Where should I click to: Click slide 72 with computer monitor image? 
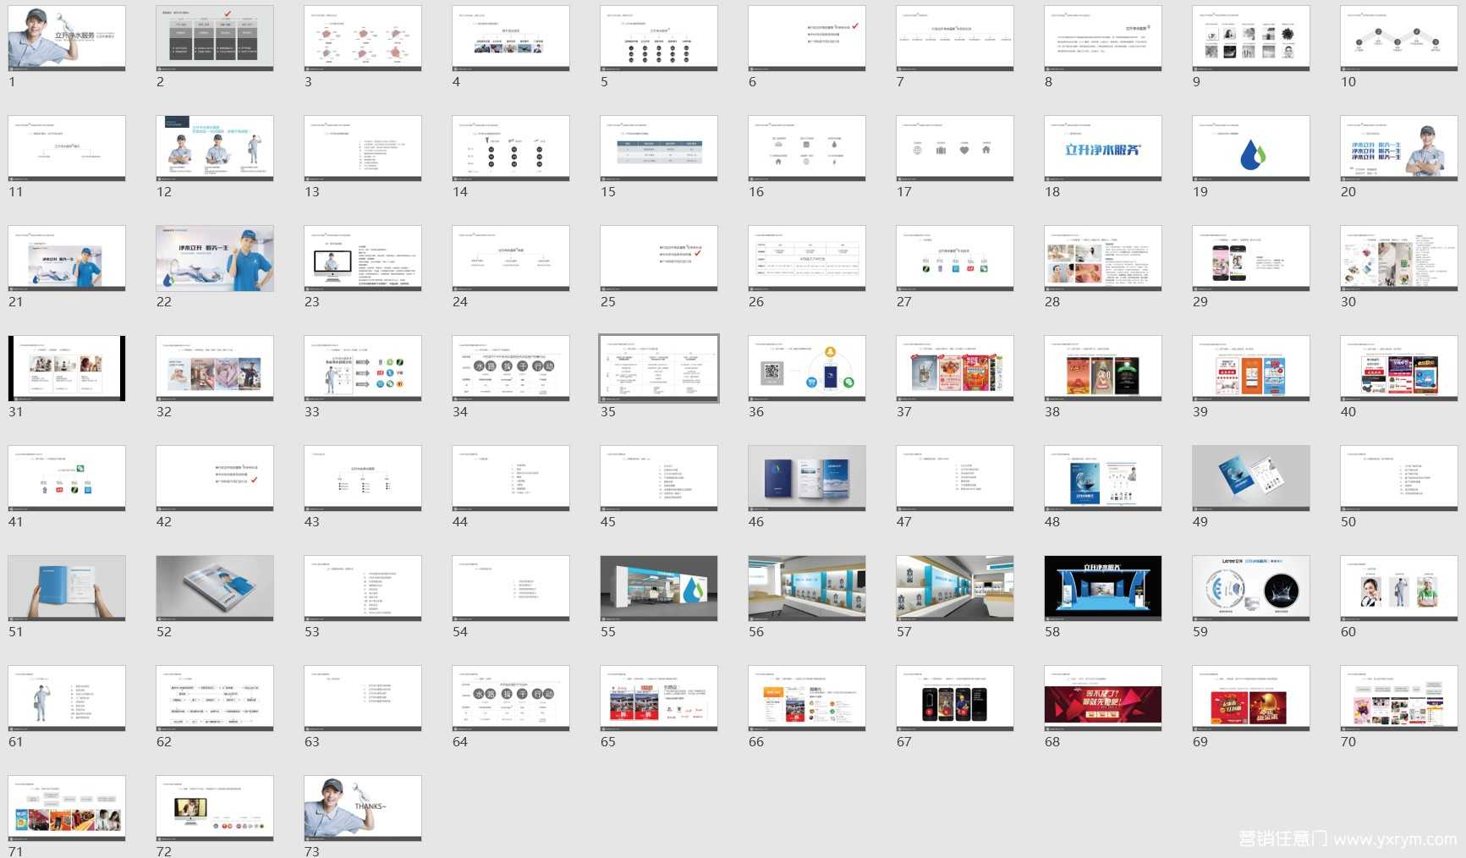(x=215, y=808)
